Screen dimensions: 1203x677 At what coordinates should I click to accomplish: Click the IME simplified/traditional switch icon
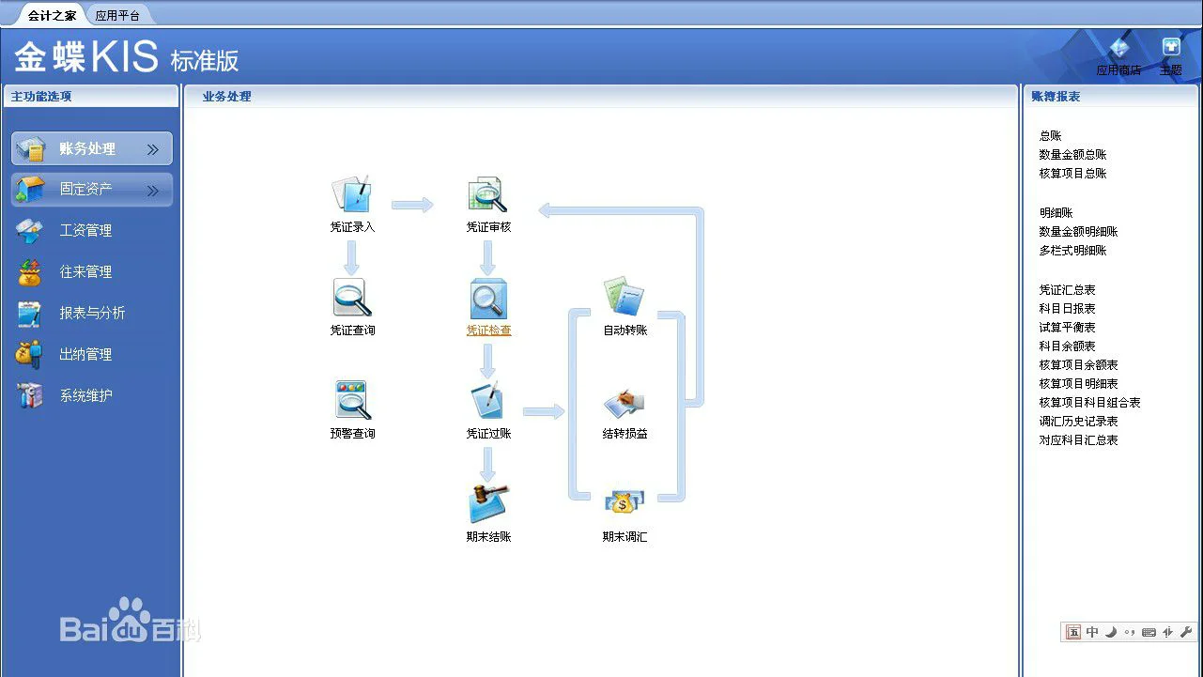[1167, 632]
